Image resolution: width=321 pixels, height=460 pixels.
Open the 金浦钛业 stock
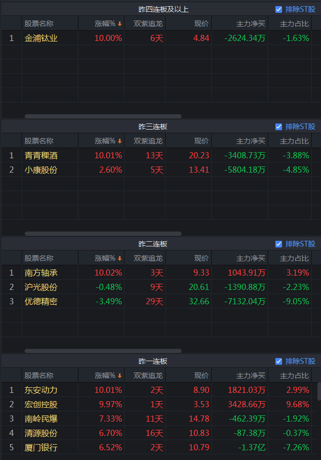point(41,38)
